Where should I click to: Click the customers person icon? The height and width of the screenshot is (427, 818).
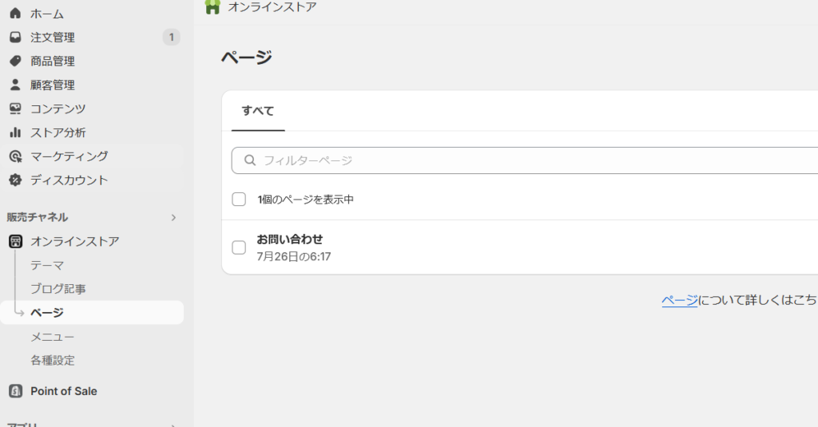coord(15,85)
